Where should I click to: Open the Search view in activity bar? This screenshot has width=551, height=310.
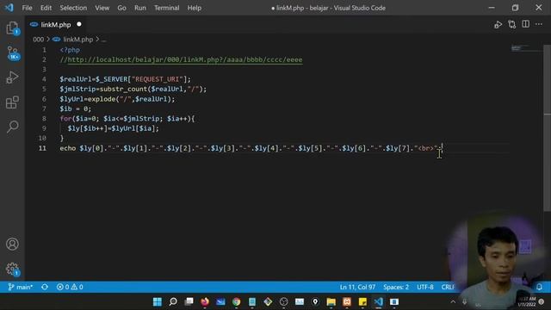point(12,127)
